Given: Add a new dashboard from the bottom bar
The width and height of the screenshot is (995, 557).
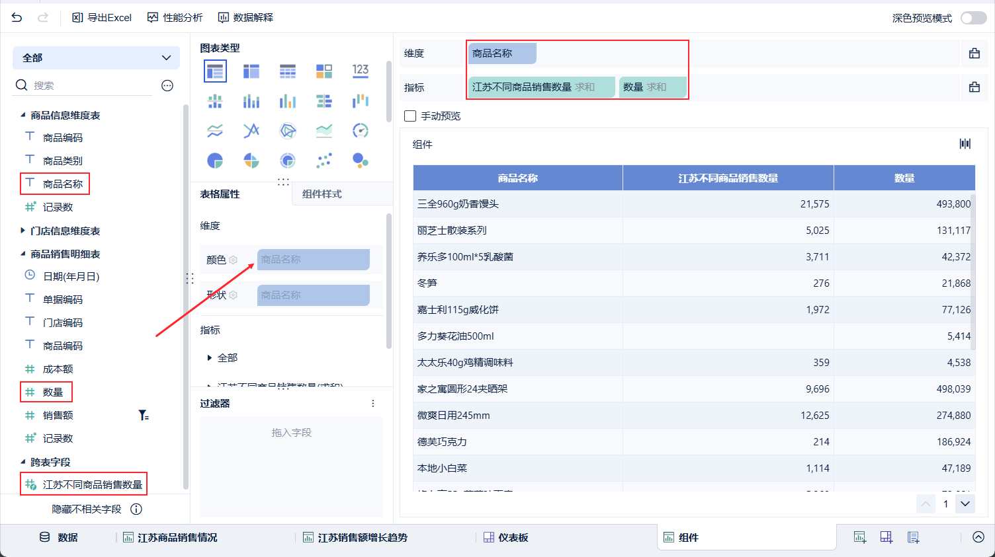Looking at the screenshot, I should [887, 537].
